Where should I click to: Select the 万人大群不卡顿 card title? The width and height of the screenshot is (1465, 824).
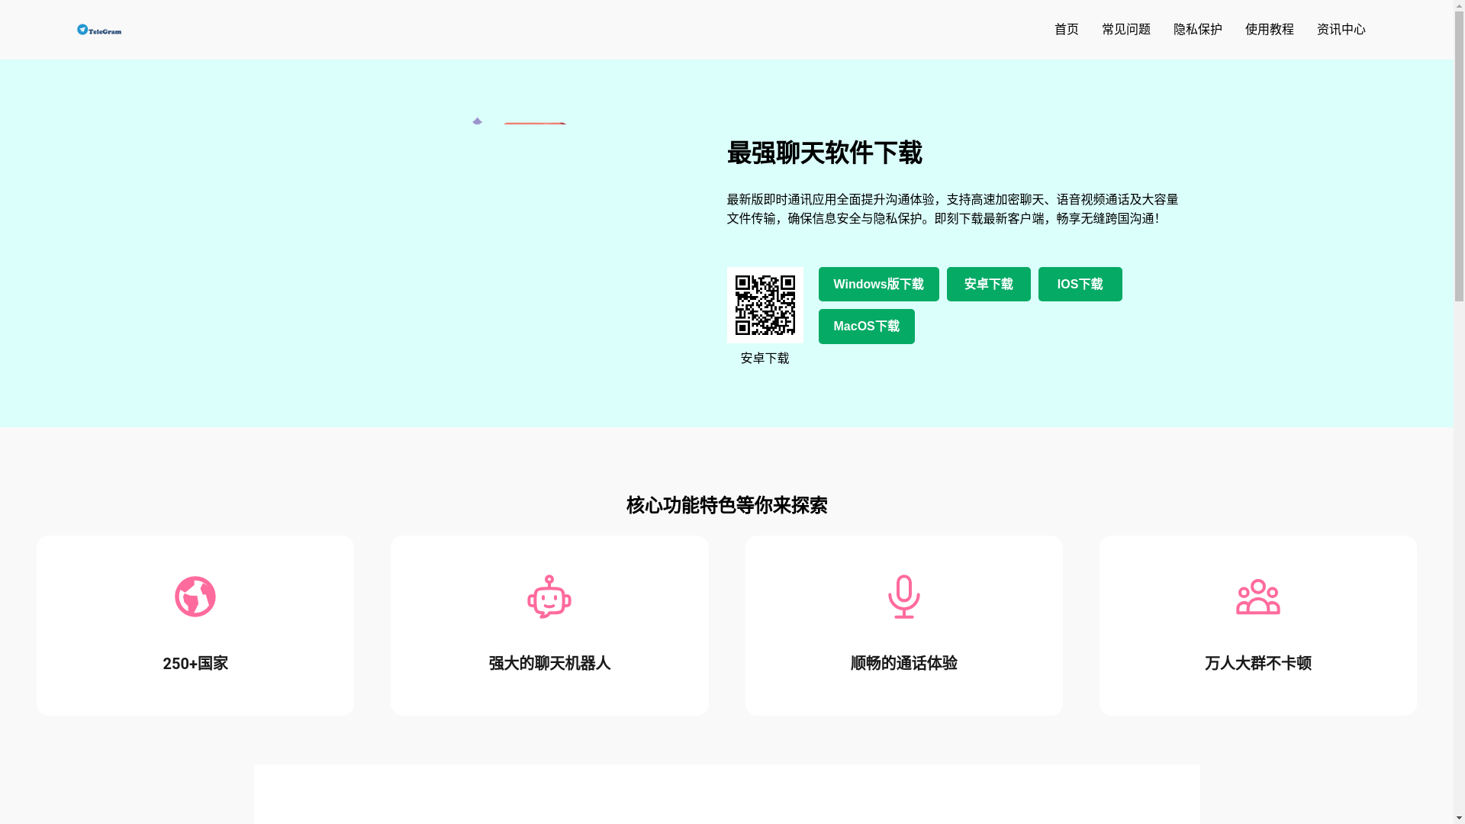1257,663
